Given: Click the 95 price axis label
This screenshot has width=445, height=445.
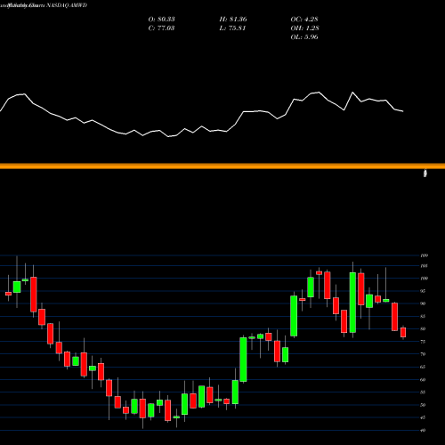Looking at the screenshot, I should pyautogui.click(x=424, y=291).
